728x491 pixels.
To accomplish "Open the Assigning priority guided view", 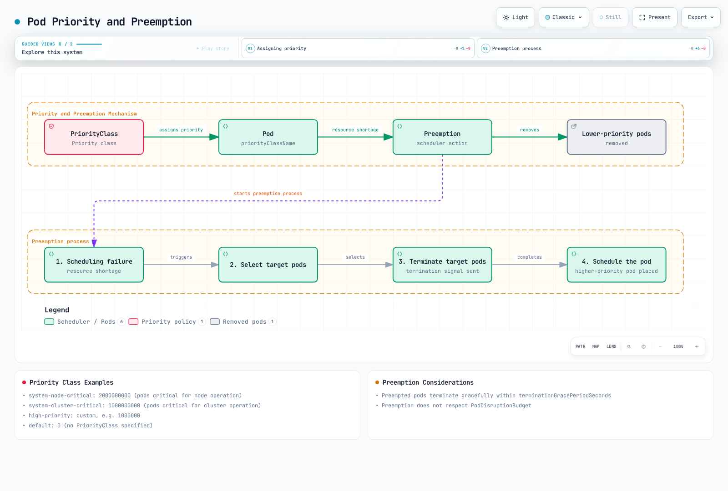I will click(358, 48).
